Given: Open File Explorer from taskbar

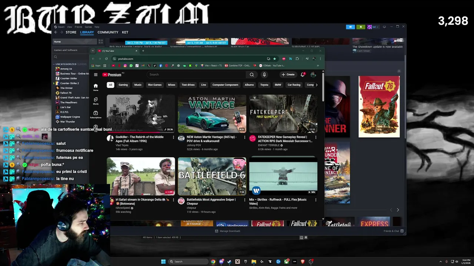Looking at the screenshot, I should click(x=254, y=262).
